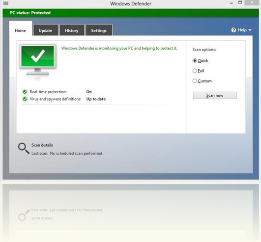This screenshot has width=261, height=242.
Task: Open the History tab
Action: [72, 30]
